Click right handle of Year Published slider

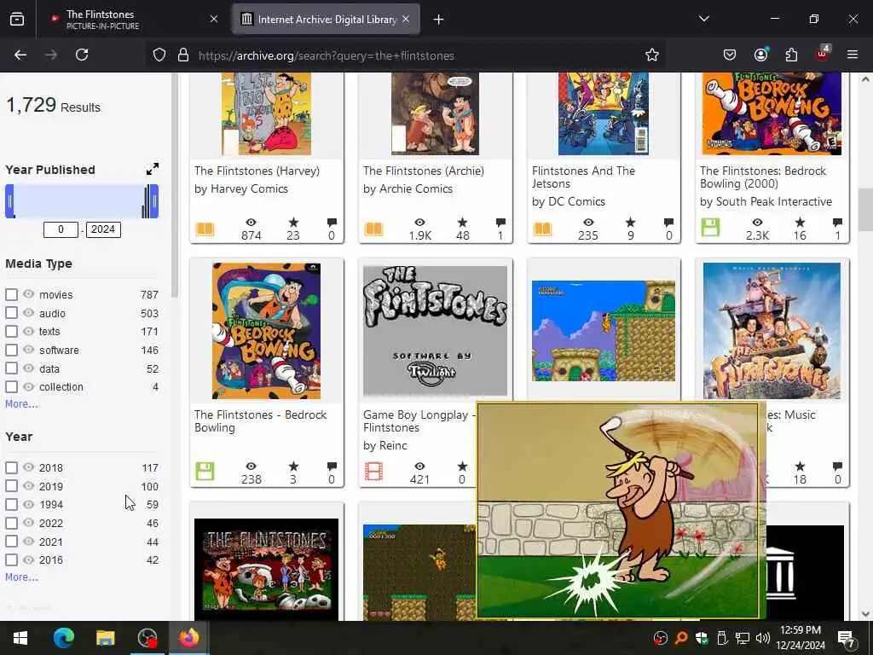tap(154, 201)
